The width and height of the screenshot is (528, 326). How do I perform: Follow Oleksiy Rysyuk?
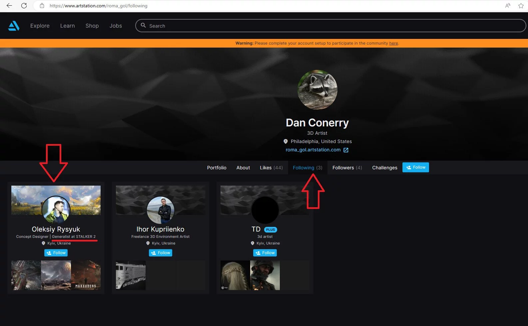(x=56, y=253)
